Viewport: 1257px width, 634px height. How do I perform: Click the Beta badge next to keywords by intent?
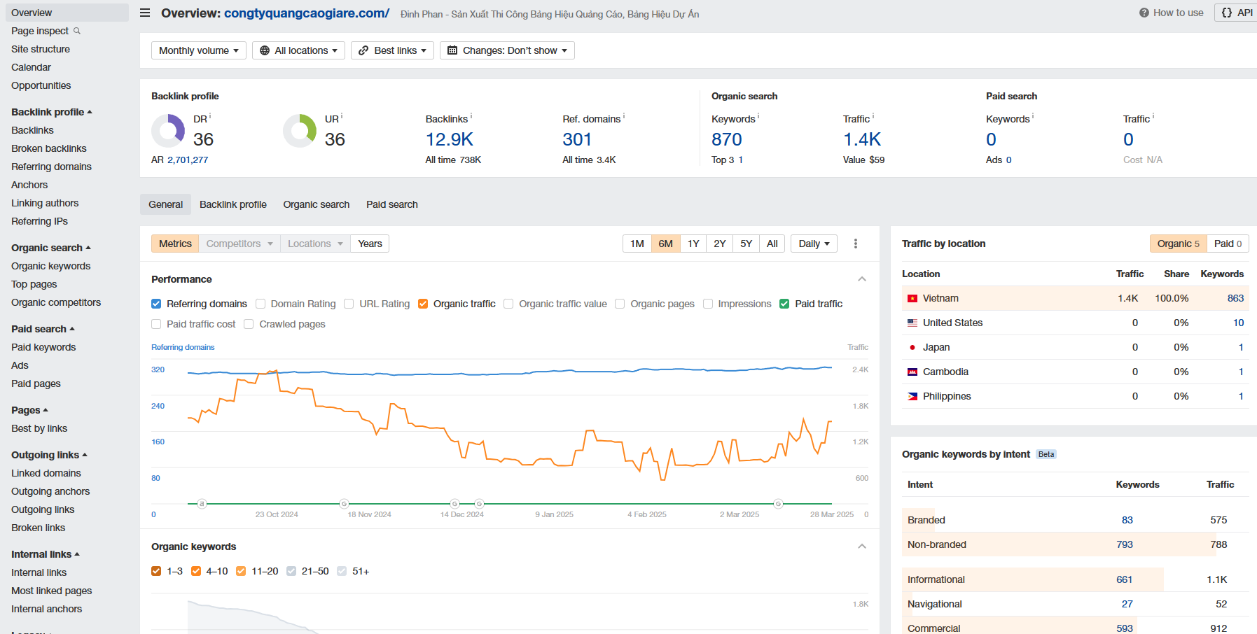click(x=1046, y=455)
